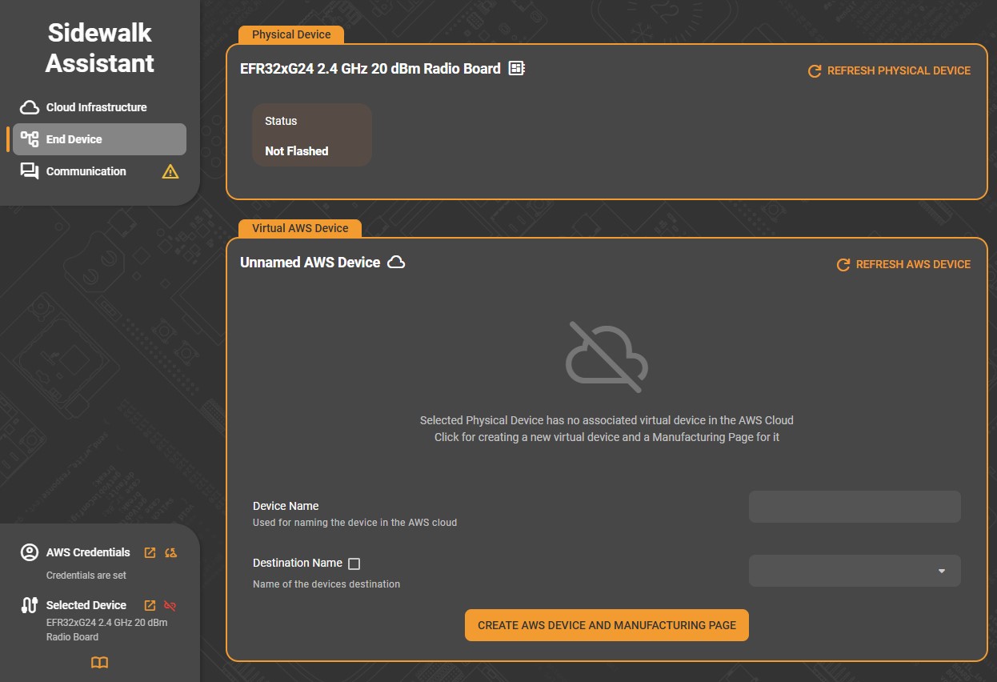Click the switch AWS credentials user icon
Image resolution: width=997 pixels, height=682 pixels.
[x=170, y=552]
